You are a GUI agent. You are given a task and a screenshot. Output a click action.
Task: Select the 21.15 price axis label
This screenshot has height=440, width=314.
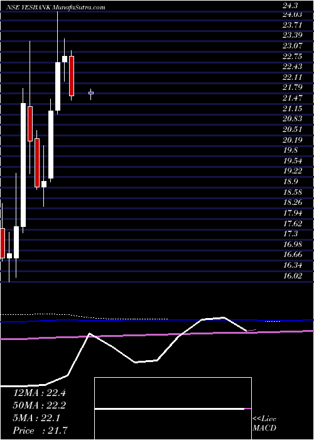click(x=293, y=108)
